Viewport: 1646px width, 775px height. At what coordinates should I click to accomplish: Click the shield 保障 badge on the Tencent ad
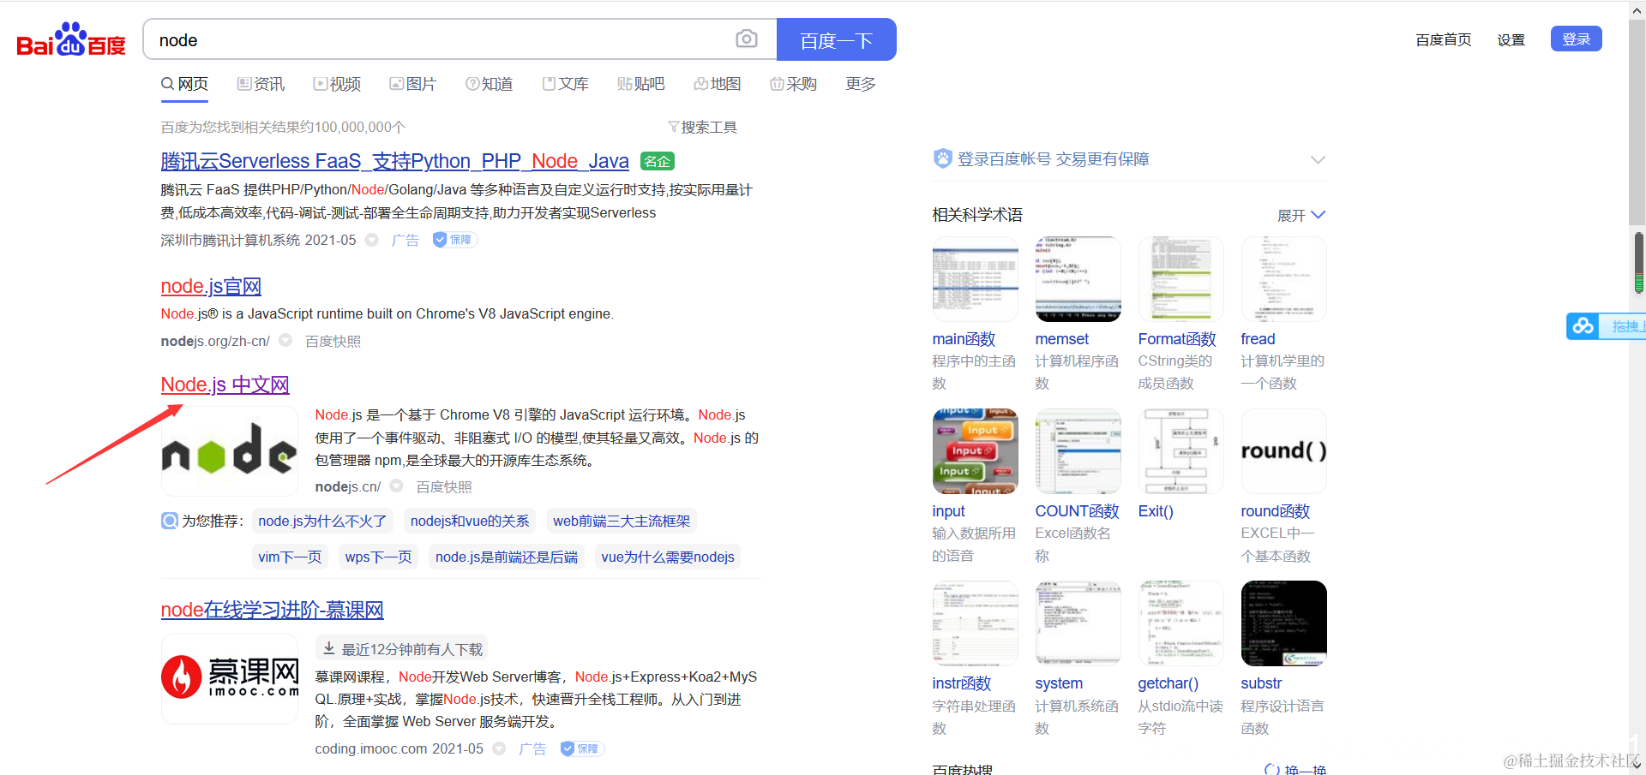454,240
